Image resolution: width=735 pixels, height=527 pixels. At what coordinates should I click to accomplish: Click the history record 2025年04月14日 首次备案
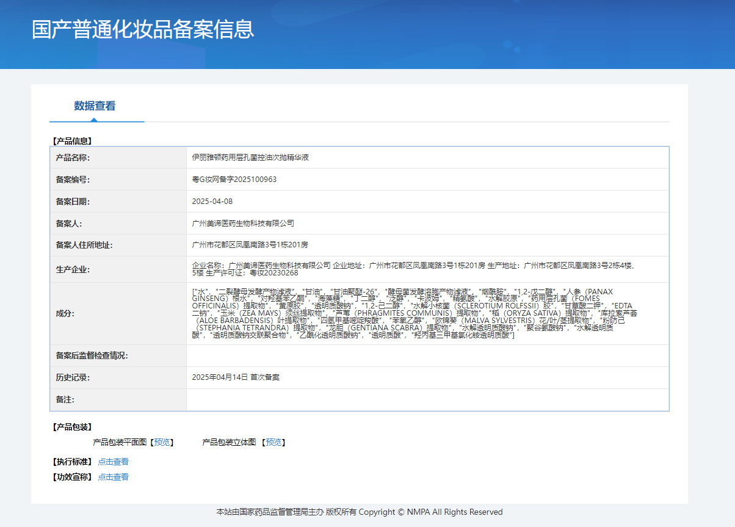click(235, 377)
